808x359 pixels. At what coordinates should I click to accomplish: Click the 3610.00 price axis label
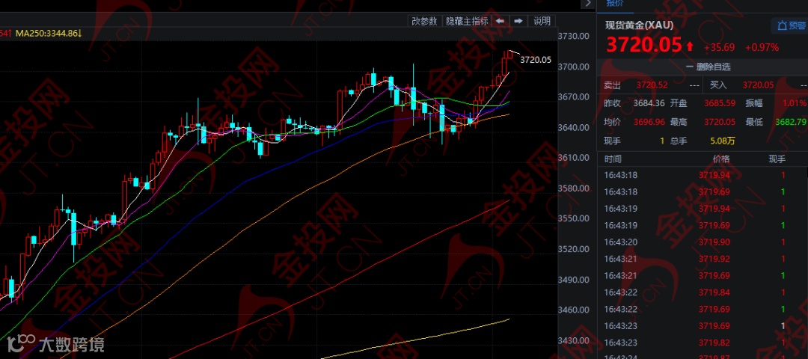(574, 158)
